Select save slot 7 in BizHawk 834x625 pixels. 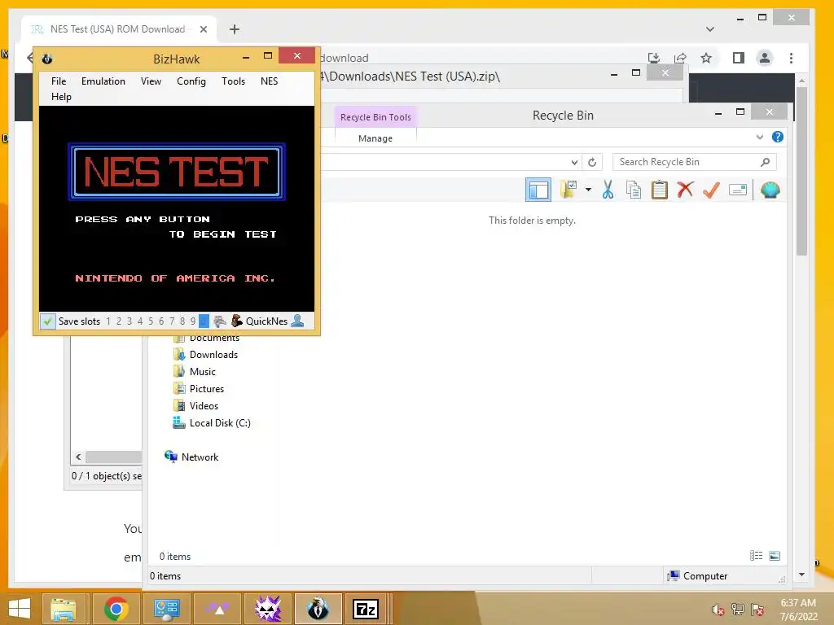[172, 321]
